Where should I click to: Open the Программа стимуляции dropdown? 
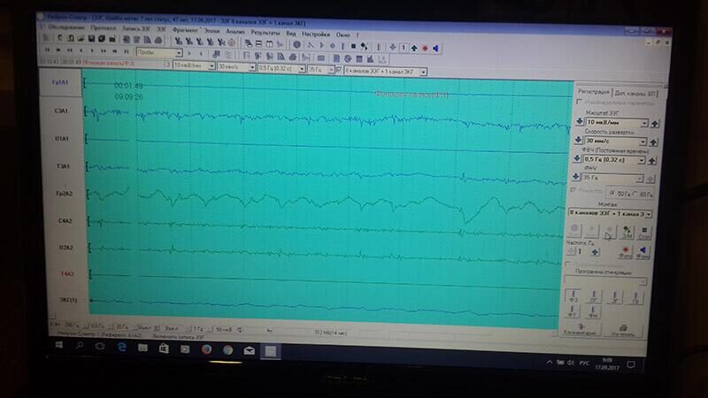click(x=605, y=281)
